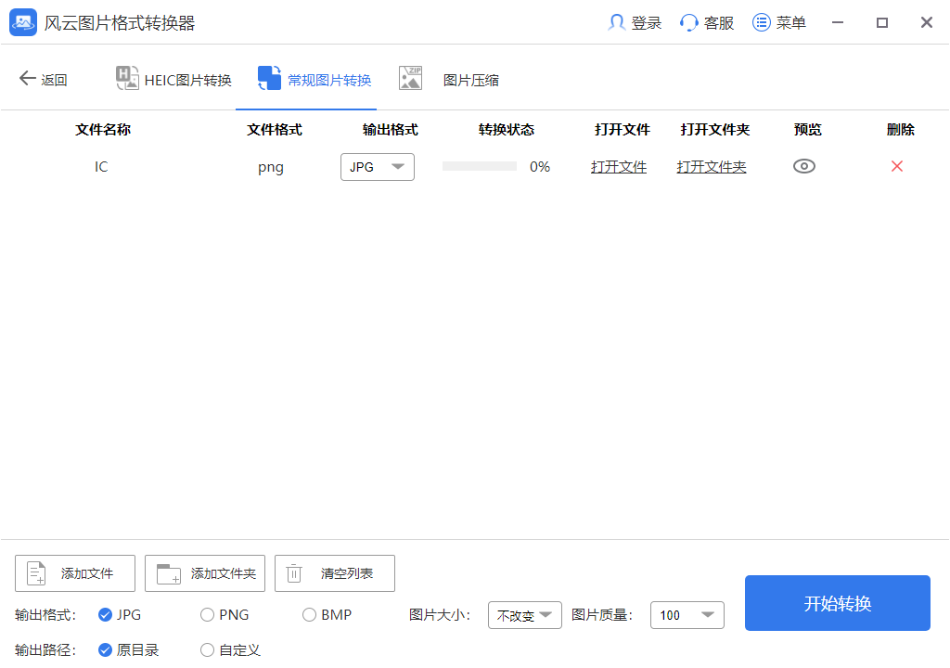
Task: Open the 图片质量 quality dropdown showing 100
Action: (687, 614)
